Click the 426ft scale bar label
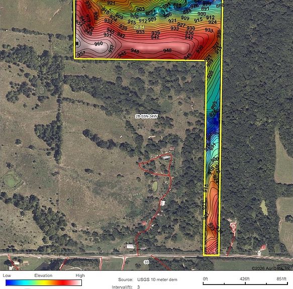The height and width of the screenshot is (289, 293). [x=245, y=279]
